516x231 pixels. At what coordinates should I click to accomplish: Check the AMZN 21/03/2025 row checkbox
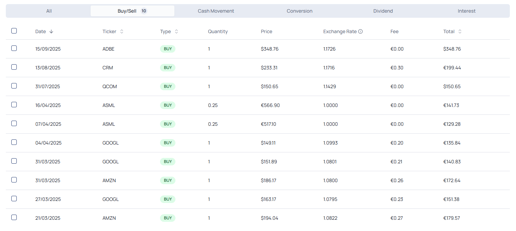(14, 217)
